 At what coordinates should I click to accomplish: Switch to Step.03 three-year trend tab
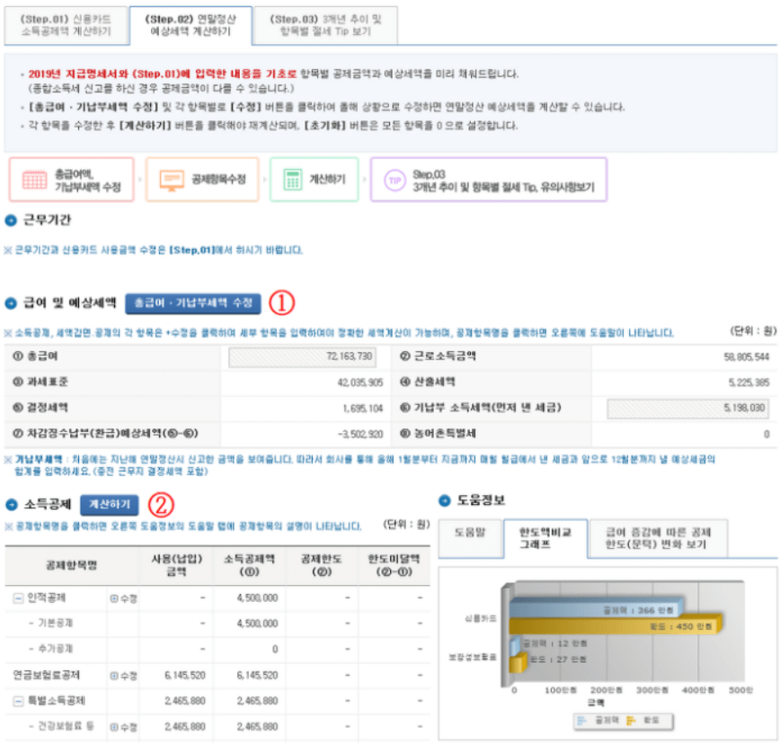click(325, 25)
